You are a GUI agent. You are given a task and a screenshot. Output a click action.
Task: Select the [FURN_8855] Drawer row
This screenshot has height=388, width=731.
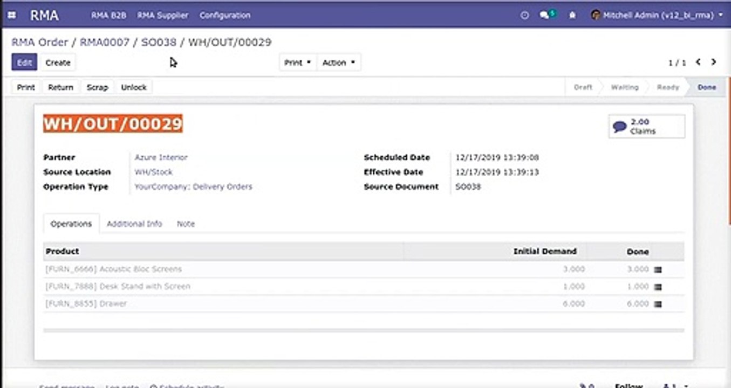pos(364,304)
